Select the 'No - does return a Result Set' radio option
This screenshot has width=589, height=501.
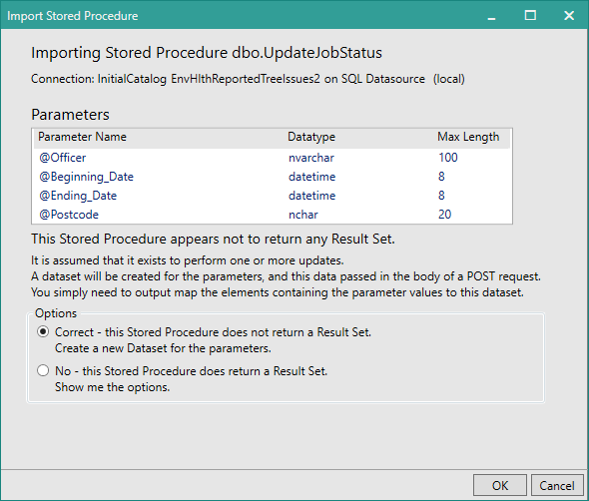pos(43,370)
